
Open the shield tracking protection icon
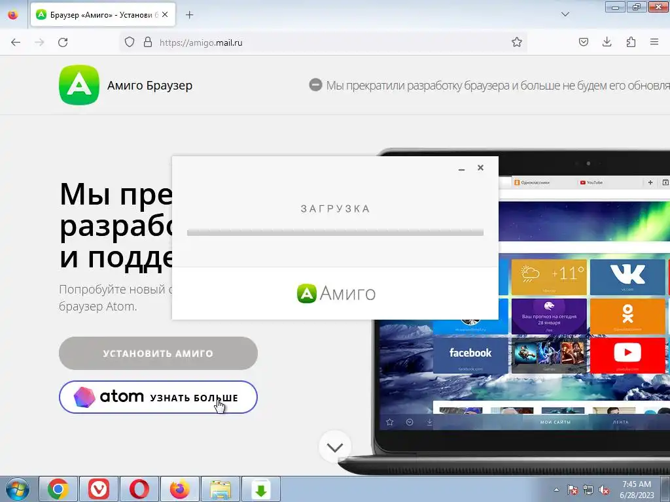click(130, 42)
